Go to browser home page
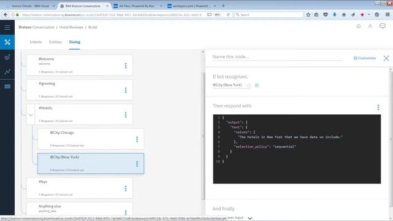This screenshot has width=393, height=221. [x=344, y=15]
